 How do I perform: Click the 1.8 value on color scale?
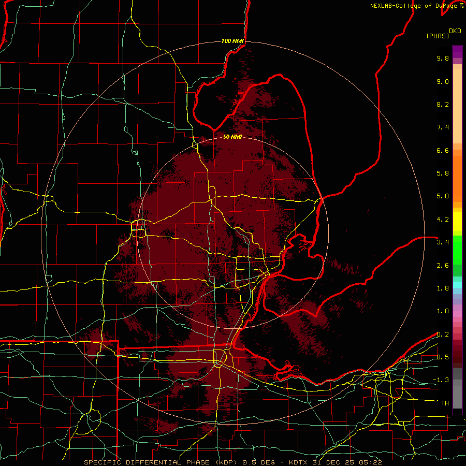(x=443, y=288)
